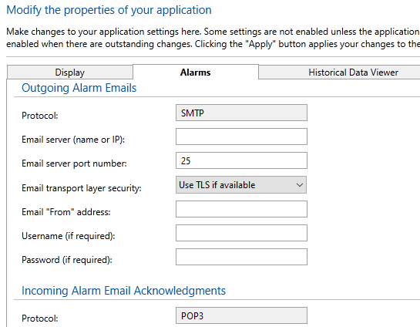Viewport: 420px width, 327px height.
Task: Click the Username (if required) label text
Action: 69,236
